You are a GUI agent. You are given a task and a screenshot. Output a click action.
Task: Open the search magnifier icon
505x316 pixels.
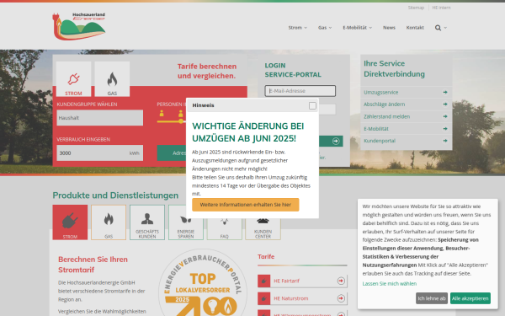pos(438,28)
